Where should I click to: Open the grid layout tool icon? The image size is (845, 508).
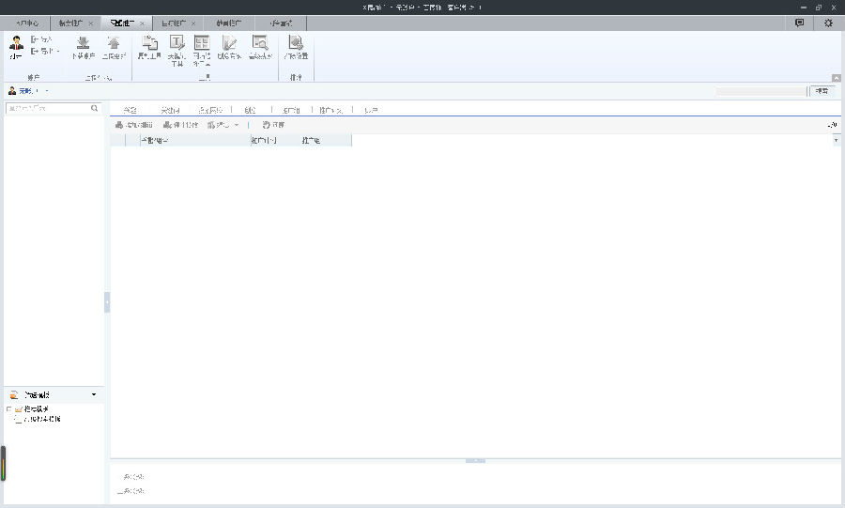[x=202, y=42]
